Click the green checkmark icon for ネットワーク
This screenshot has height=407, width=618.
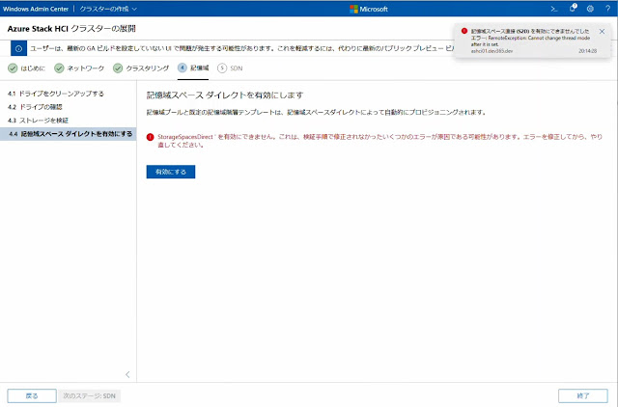tap(59, 68)
